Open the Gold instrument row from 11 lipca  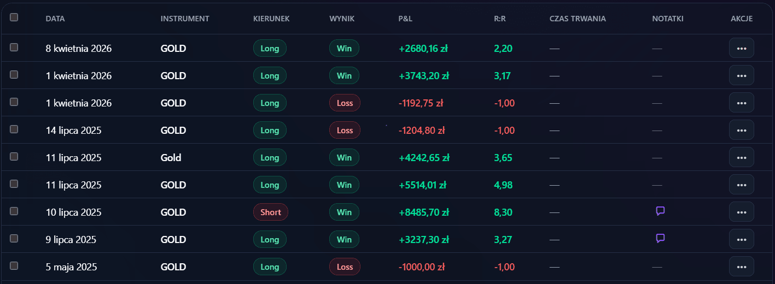tap(171, 158)
